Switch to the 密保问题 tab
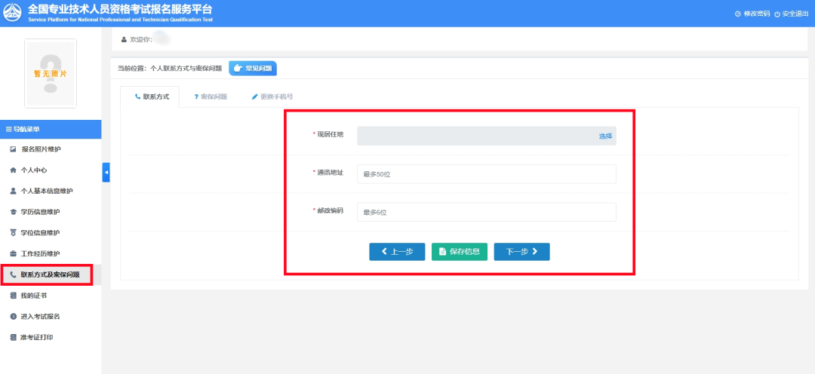 click(211, 97)
